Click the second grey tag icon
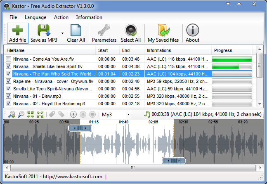This screenshot has width=267, height=184. pyautogui.click(x=61, y=114)
